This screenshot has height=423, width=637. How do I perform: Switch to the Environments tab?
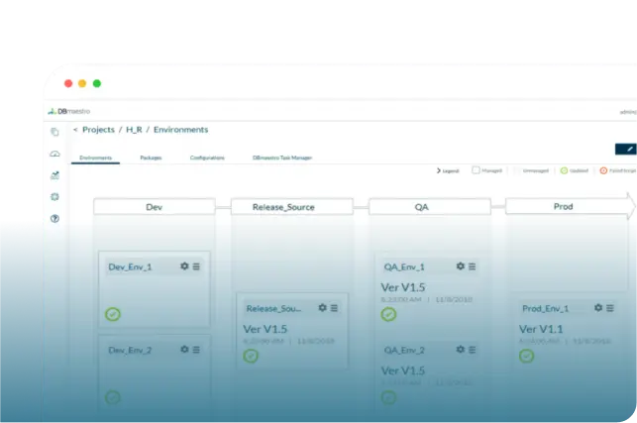tap(95, 158)
